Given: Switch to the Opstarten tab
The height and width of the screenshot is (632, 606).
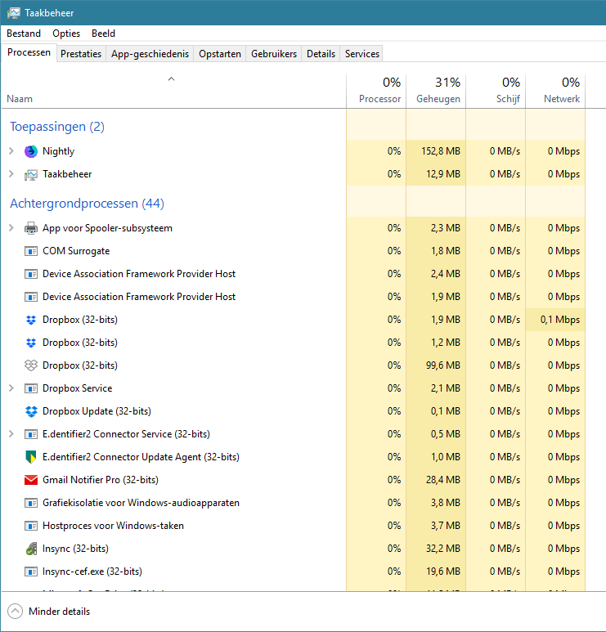Looking at the screenshot, I should (220, 54).
